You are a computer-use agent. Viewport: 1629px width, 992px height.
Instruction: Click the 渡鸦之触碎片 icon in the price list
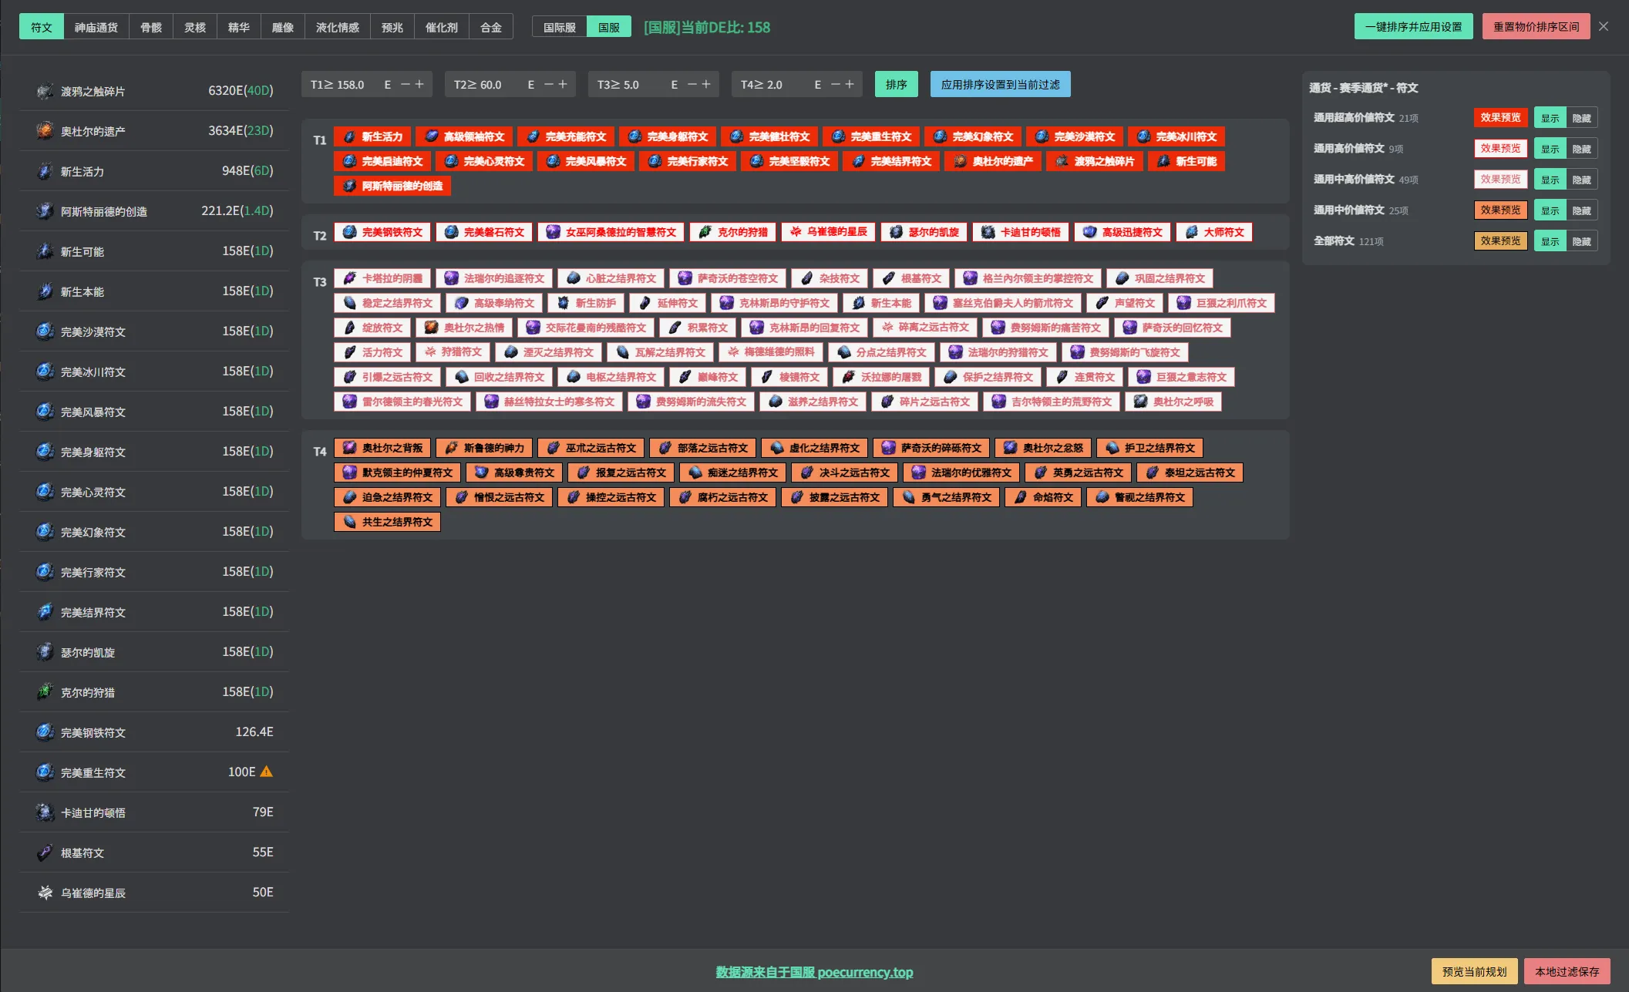pyautogui.click(x=45, y=91)
